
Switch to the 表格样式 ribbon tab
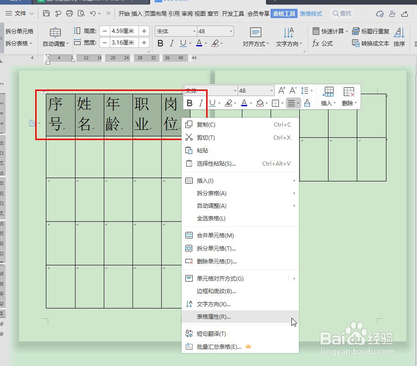310,13
